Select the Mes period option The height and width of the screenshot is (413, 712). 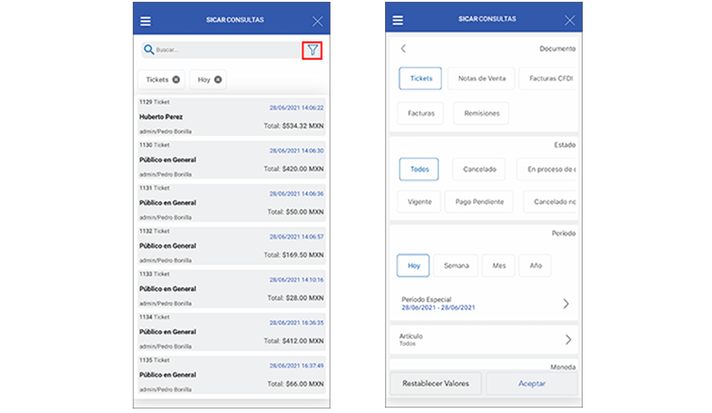point(498,265)
